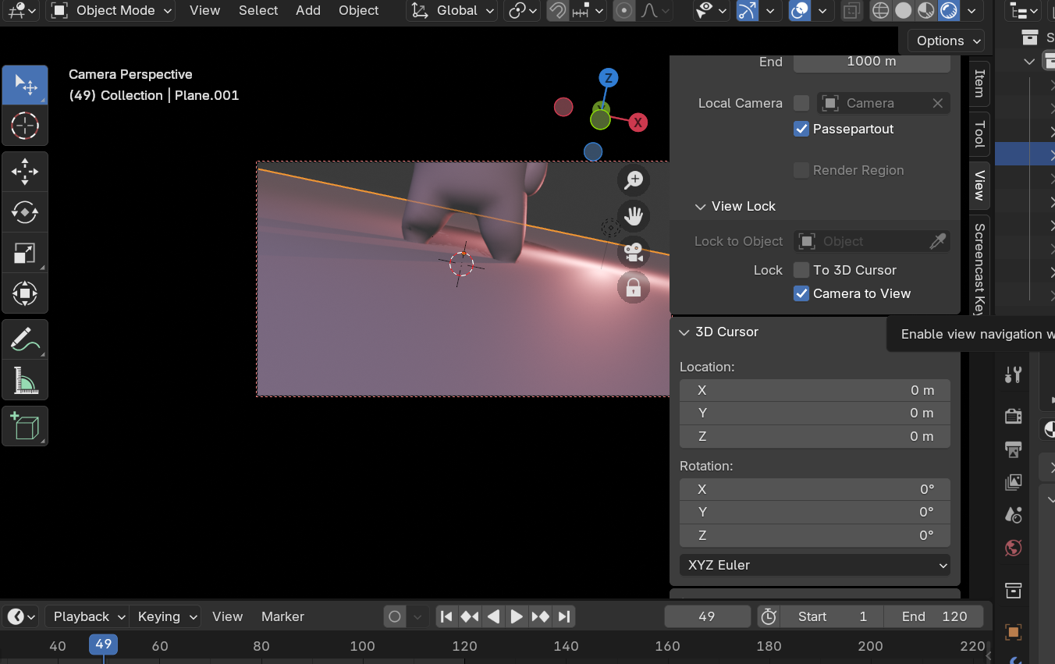The image size is (1055, 664).
Task: Jump to the first frame
Action: tap(446, 616)
